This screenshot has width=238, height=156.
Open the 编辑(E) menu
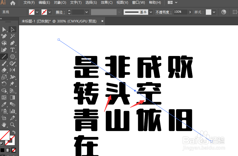[44, 3]
